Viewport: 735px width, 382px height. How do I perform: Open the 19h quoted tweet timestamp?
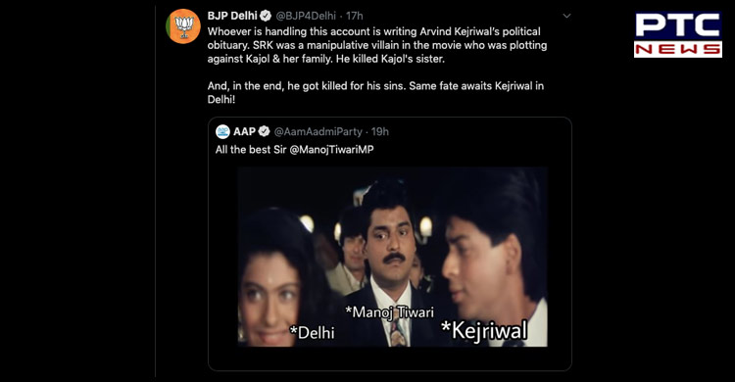pyautogui.click(x=380, y=131)
